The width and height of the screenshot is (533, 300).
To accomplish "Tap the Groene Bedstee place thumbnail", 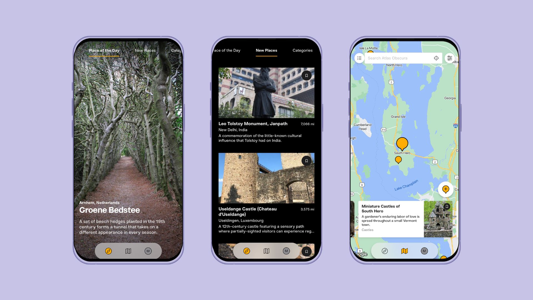I will (129, 146).
